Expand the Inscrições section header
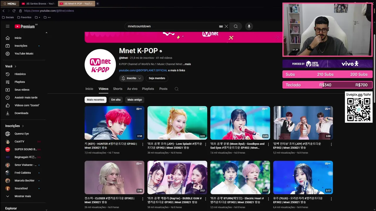 coord(14,126)
